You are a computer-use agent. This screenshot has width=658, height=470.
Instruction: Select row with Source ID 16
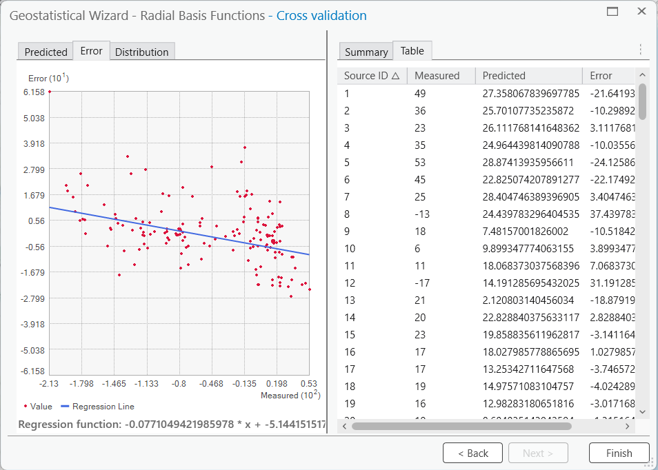click(x=486, y=351)
